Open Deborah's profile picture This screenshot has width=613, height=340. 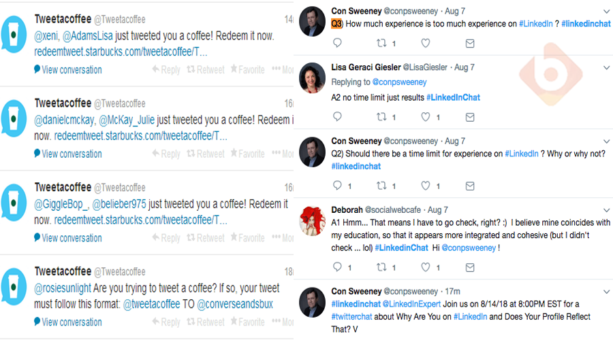(x=313, y=219)
